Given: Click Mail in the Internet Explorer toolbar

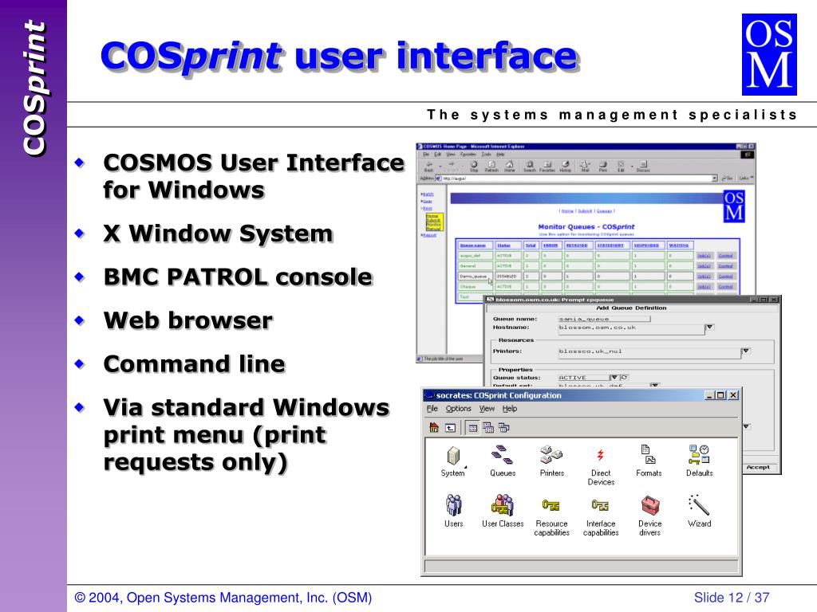Looking at the screenshot, I should point(585,167).
